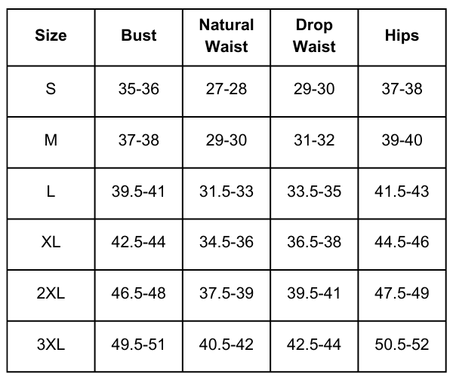Select natural waist value 40.5-42
Image resolution: width=453 pixels, height=377 pixels.
[226, 345]
